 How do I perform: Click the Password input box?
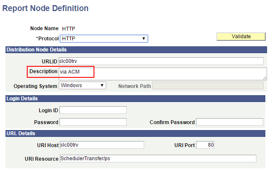point(93,122)
